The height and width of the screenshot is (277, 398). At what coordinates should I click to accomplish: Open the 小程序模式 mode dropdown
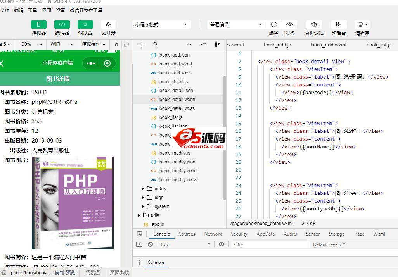point(161,24)
